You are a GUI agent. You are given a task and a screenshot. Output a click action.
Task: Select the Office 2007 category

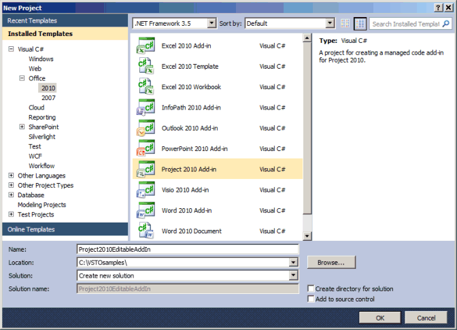(48, 98)
